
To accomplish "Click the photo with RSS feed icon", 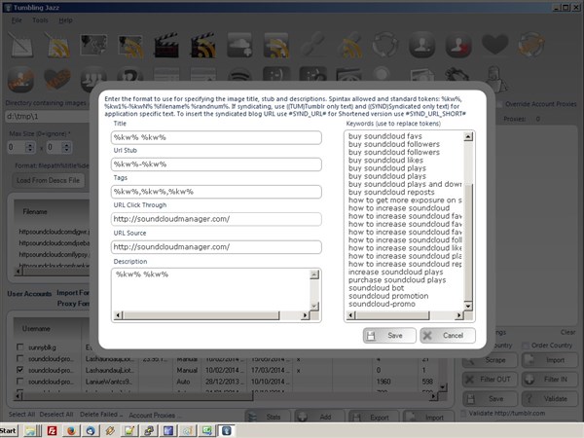I will pyautogui.click(x=130, y=46).
